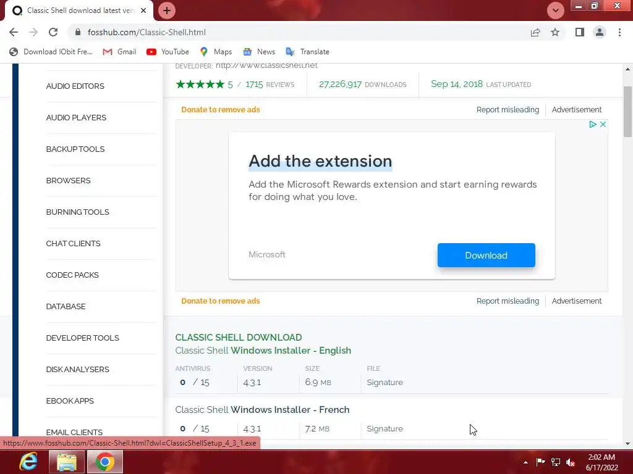This screenshot has width=633, height=474.
Task: Launch Internet Explorer from taskbar
Action: [28, 462]
